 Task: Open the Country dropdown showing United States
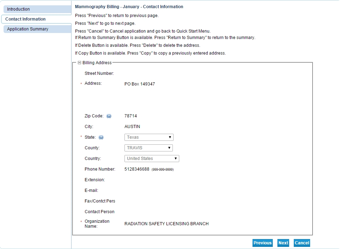pyautogui.click(x=152, y=159)
